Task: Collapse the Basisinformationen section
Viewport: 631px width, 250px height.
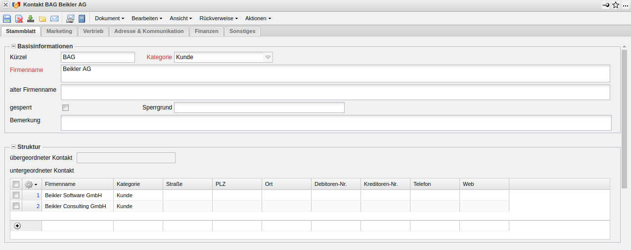Action: pyautogui.click(x=13, y=46)
